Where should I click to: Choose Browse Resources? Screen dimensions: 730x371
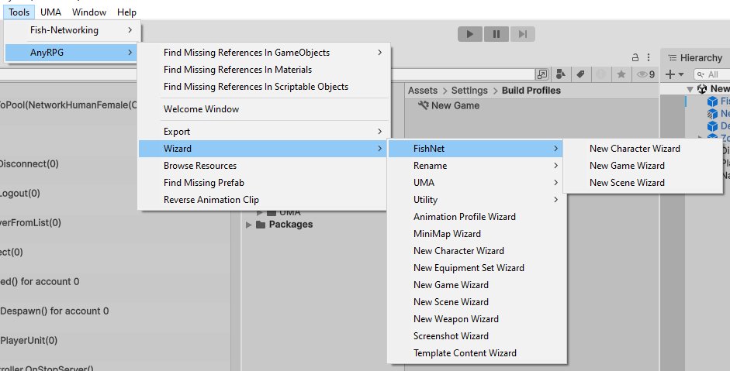(262, 166)
